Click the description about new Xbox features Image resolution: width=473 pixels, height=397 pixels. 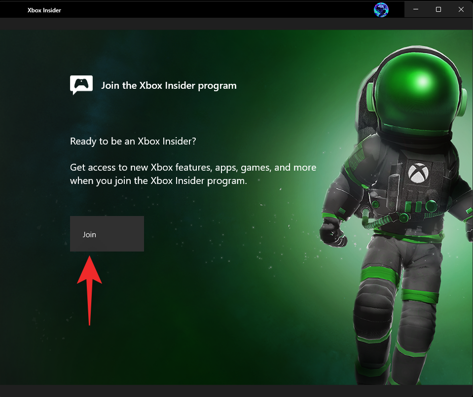pos(193,174)
